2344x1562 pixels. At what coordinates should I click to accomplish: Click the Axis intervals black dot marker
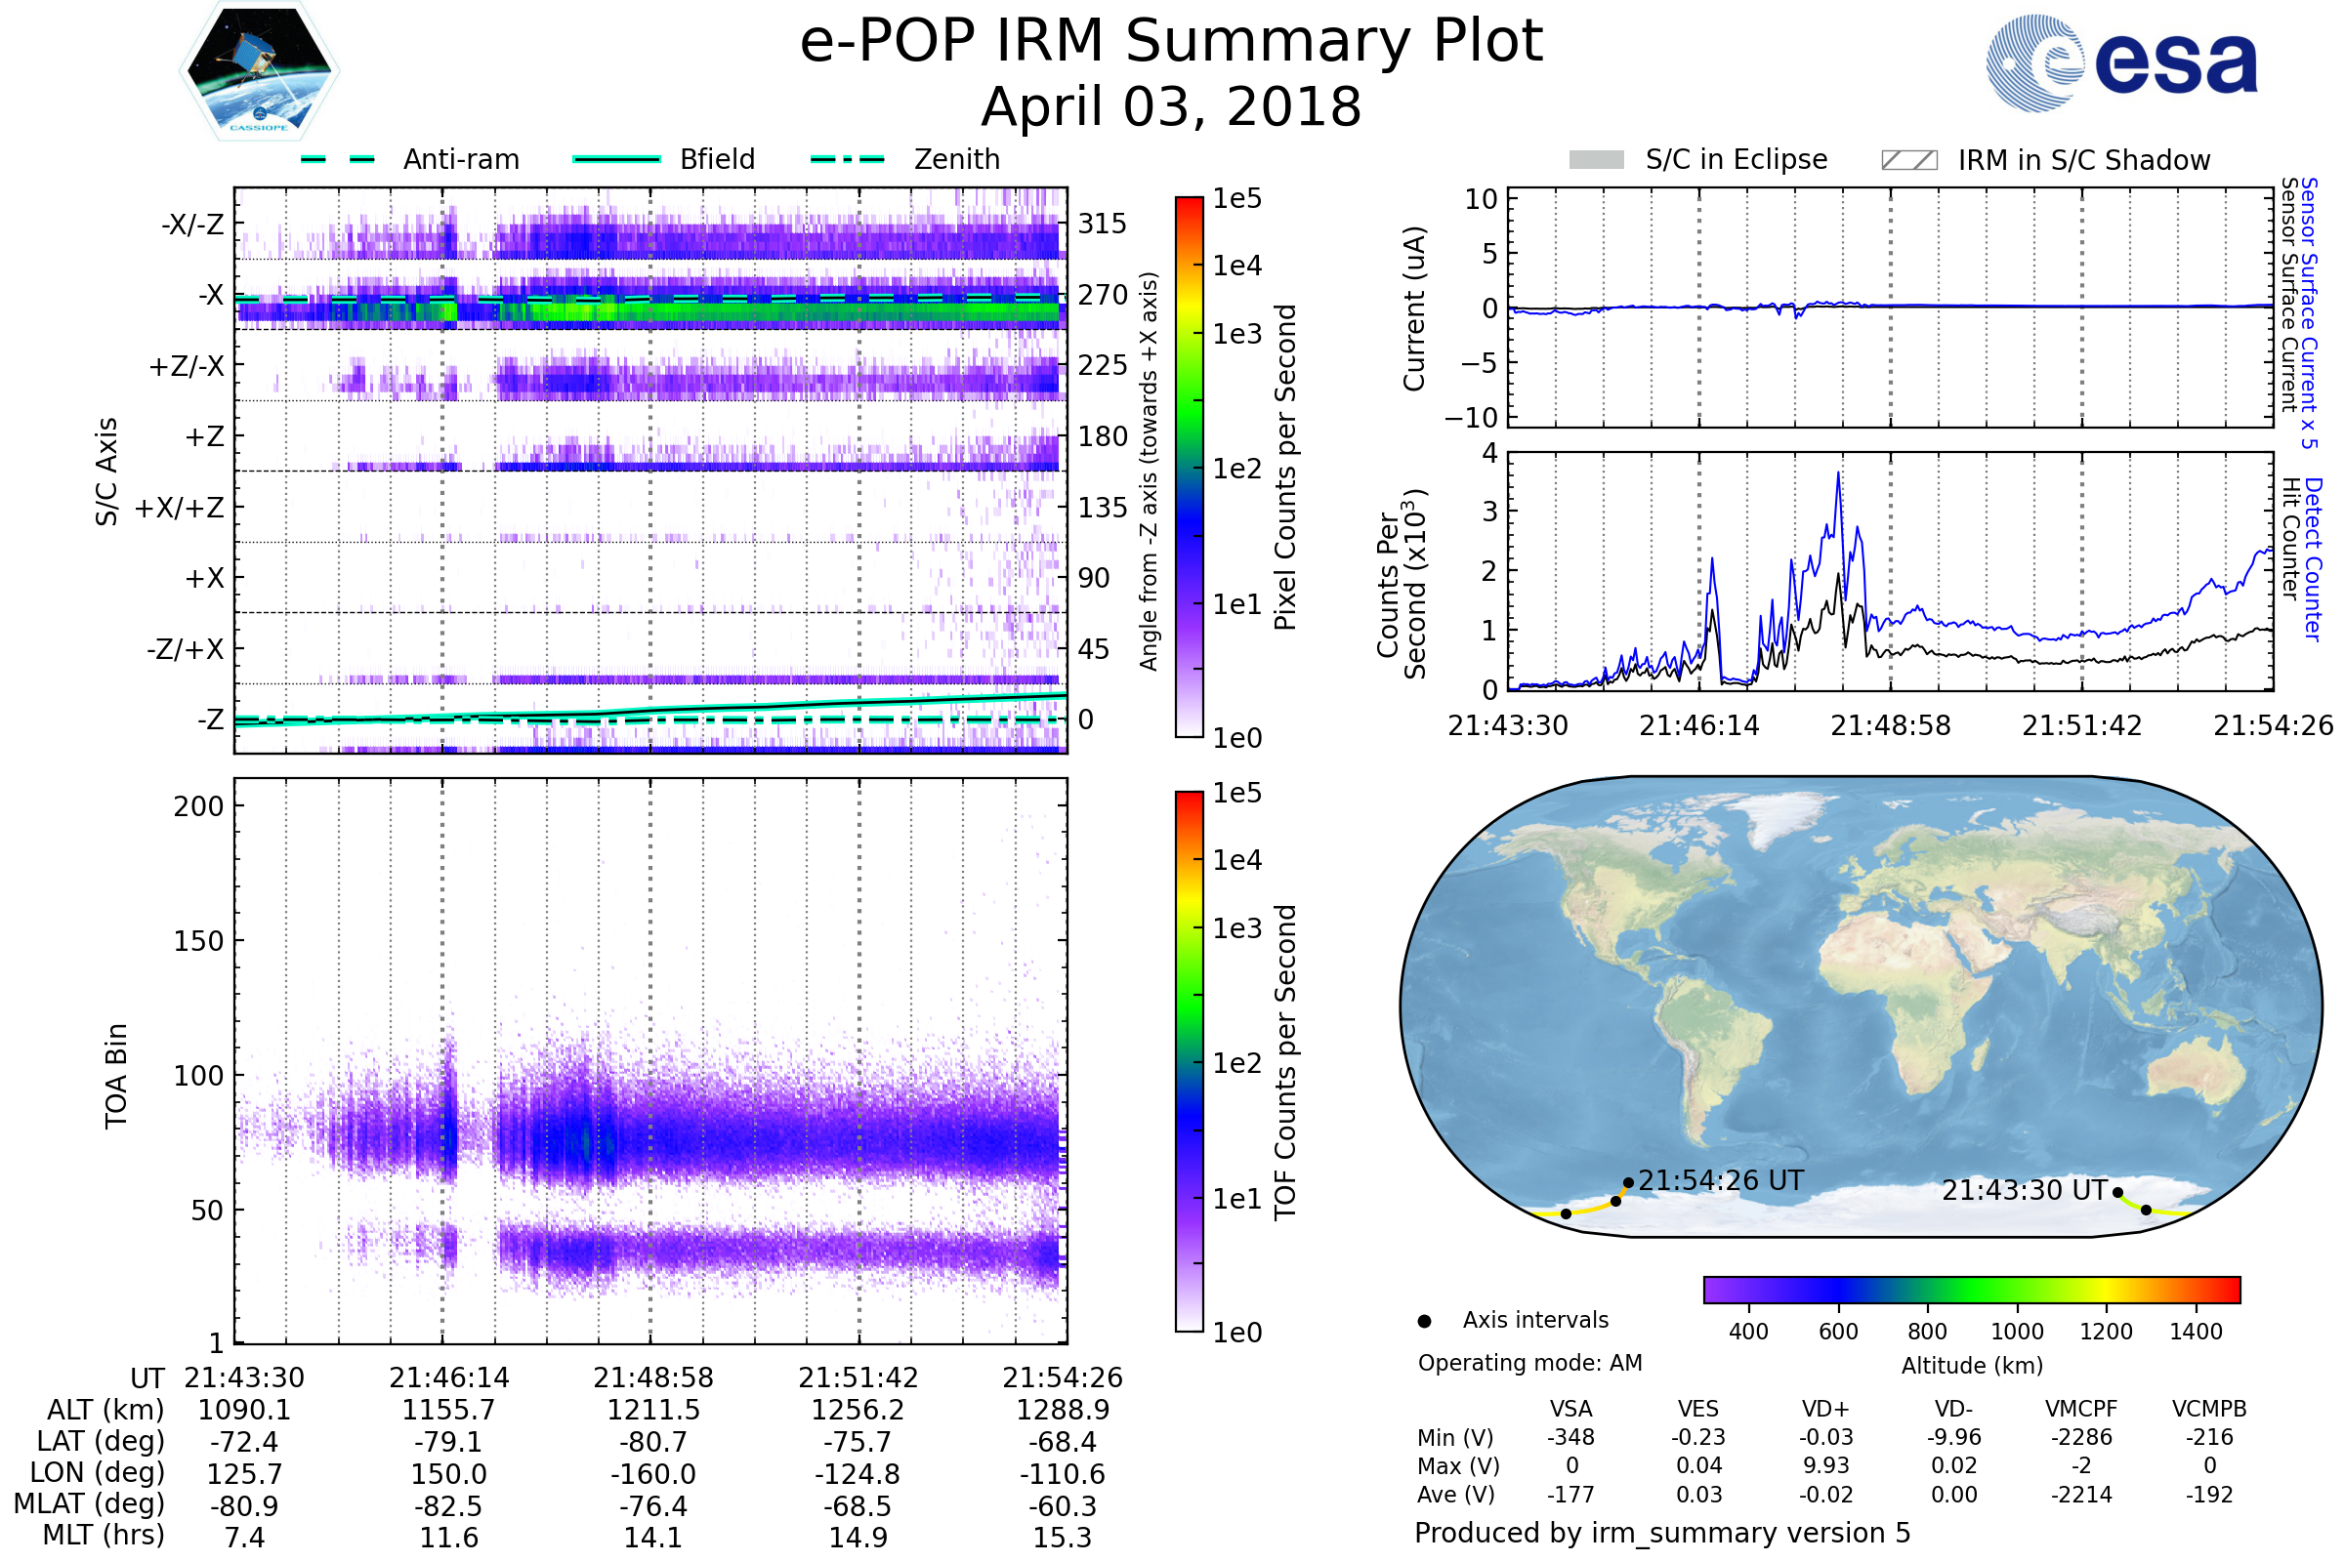coord(1424,1321)
